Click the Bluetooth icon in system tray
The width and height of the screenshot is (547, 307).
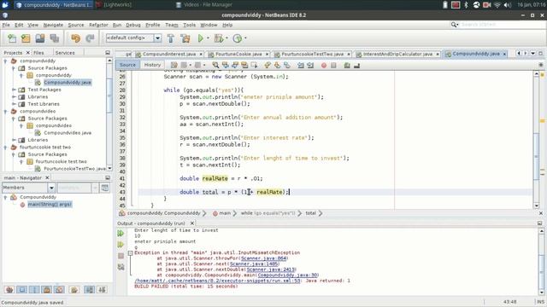pos(466,5)
